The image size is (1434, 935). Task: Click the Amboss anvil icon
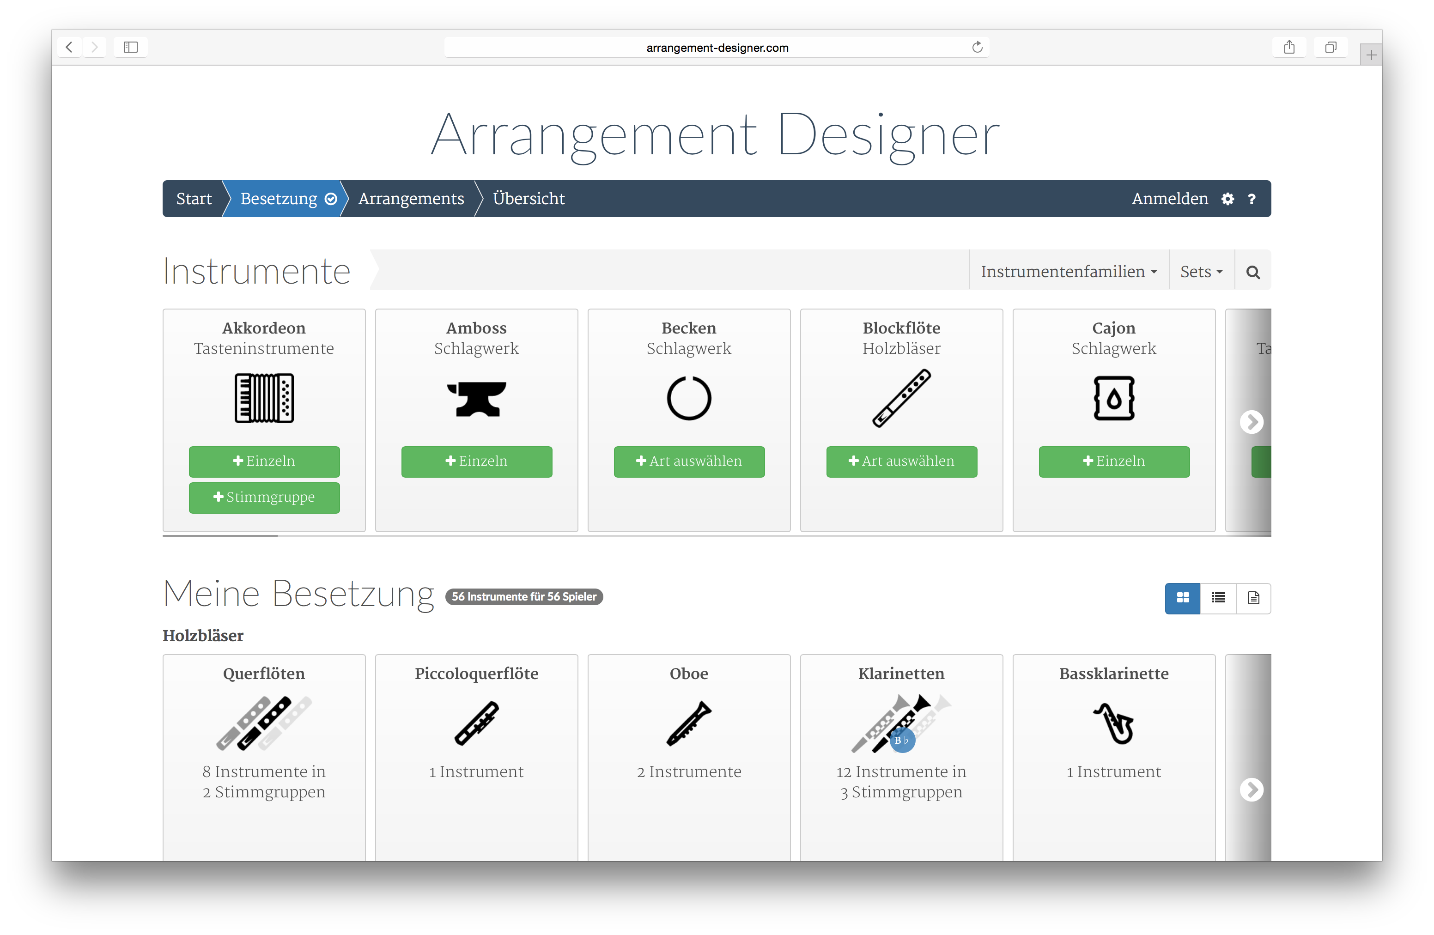477,399
